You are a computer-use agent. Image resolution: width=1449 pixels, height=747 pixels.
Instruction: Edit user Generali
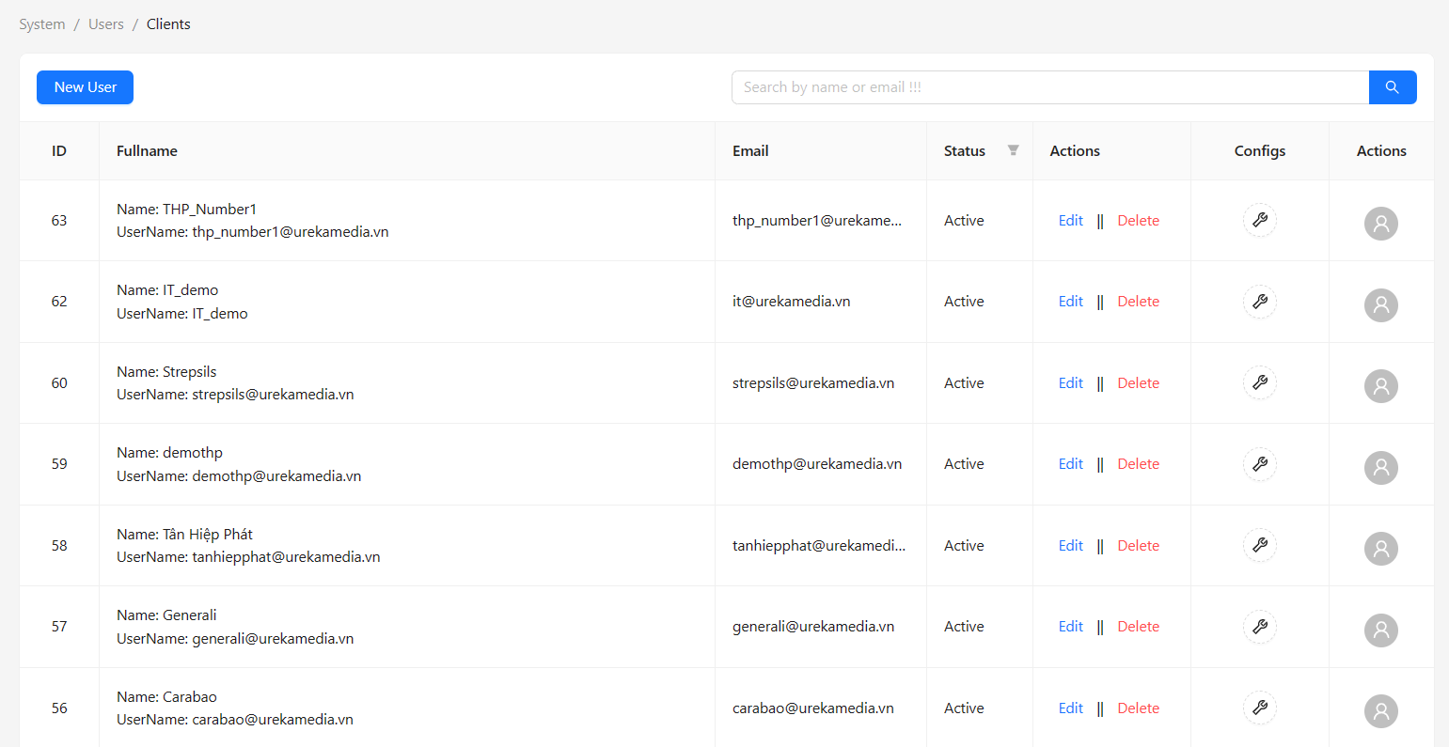pyautogui.click(x=1071, y=627)
